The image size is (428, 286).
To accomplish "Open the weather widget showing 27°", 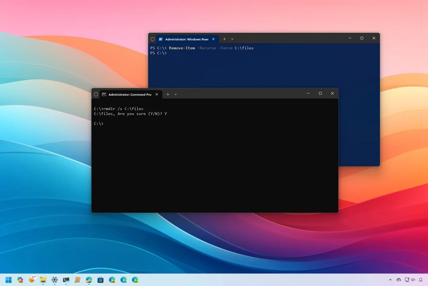I will 32,280.
